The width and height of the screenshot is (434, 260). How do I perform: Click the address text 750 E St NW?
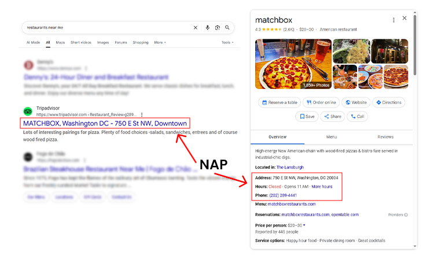coord(306,178)
